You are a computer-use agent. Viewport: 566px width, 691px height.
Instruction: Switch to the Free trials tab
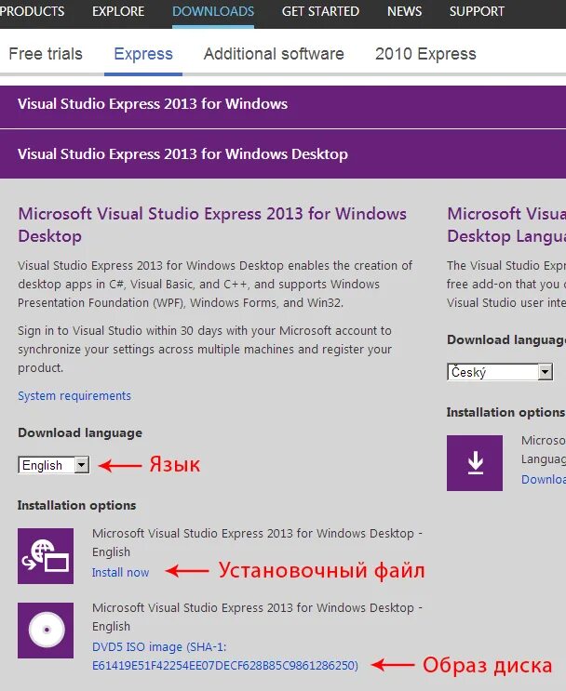(x=46, y=54)
